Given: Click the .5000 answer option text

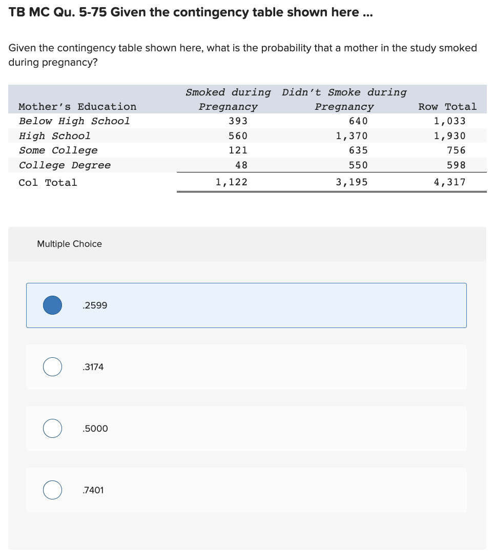Looking at the screenshot, I should pyautogui.click(x=95, y=428).
